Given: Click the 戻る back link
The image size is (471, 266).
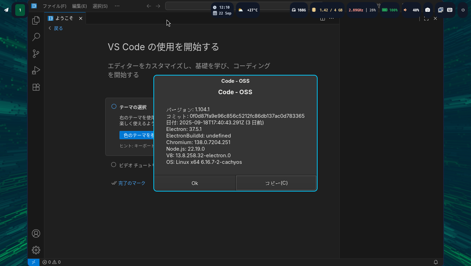Looking at the screenshot, I should [55, 28].
